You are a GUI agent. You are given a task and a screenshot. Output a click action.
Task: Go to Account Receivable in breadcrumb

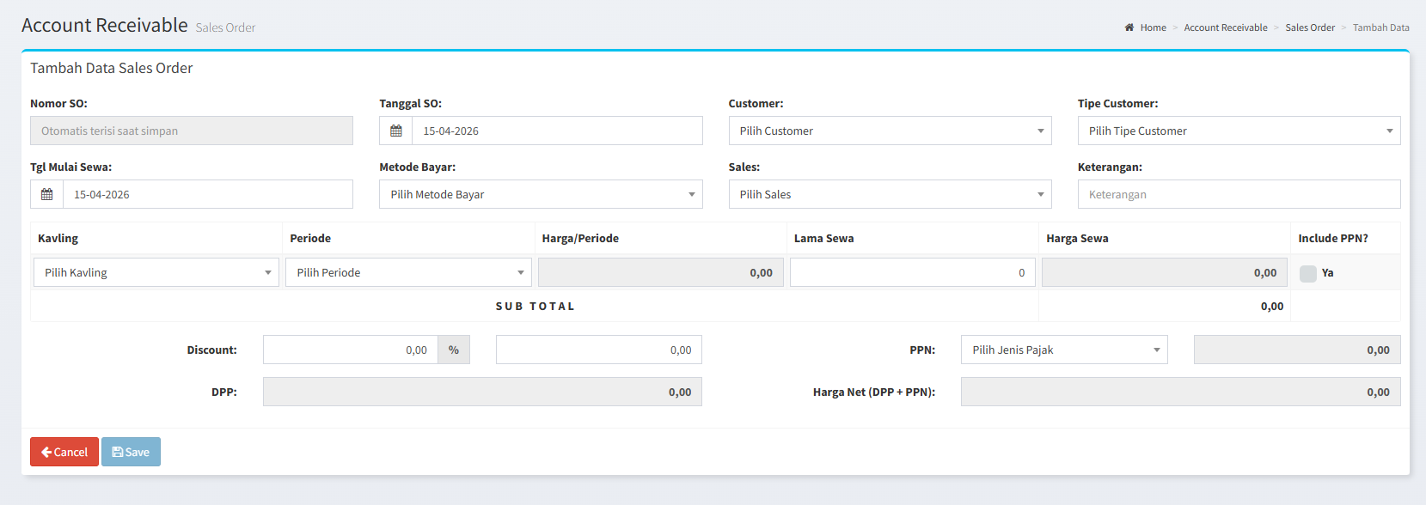coord(1225,27)
